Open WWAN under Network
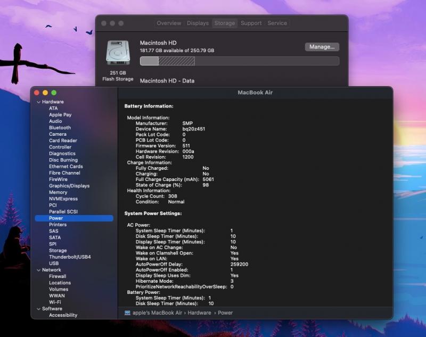The image size is (426, 337). 57,295
